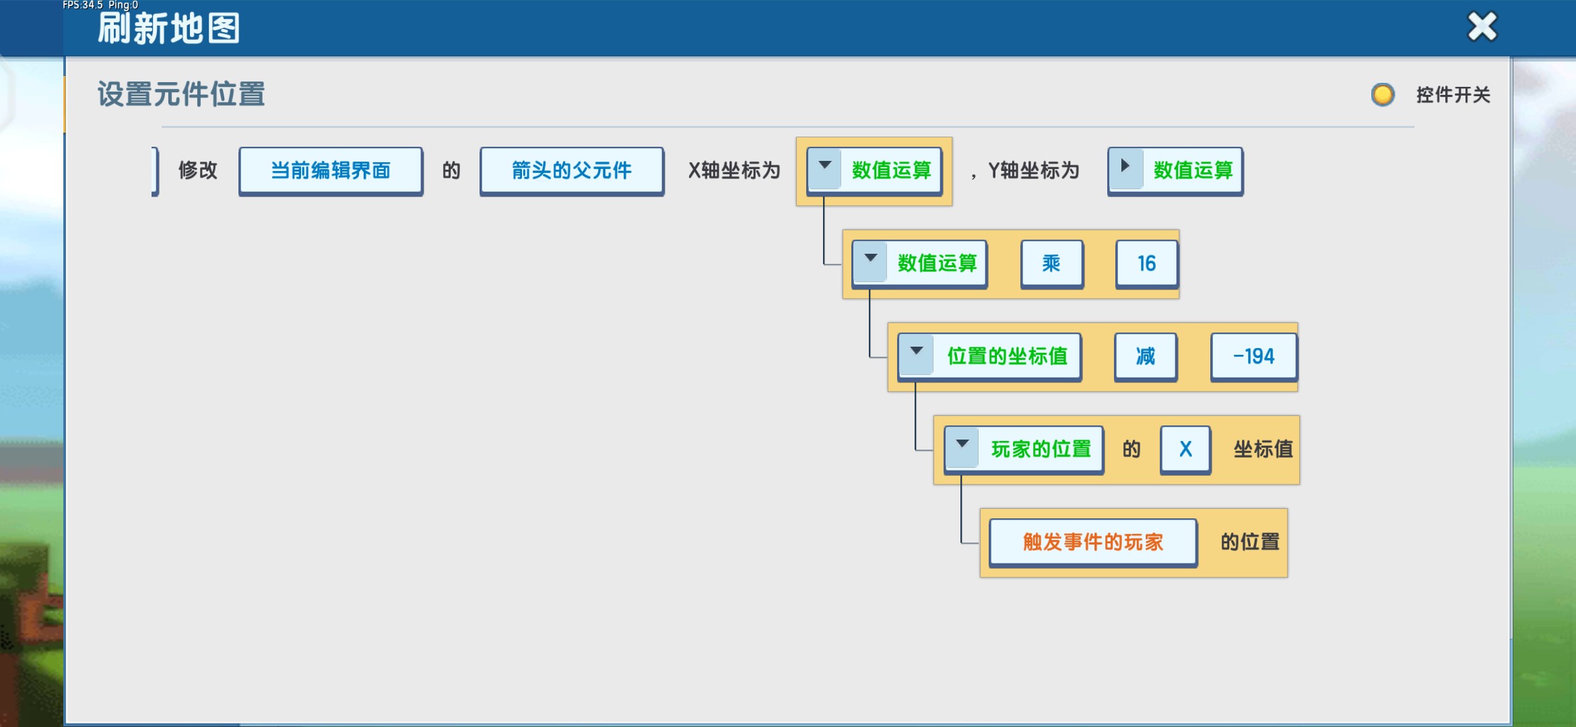Edit the value 16 field
The height and width of the screenshot is (727, 1576).
tap(1146, 264)
